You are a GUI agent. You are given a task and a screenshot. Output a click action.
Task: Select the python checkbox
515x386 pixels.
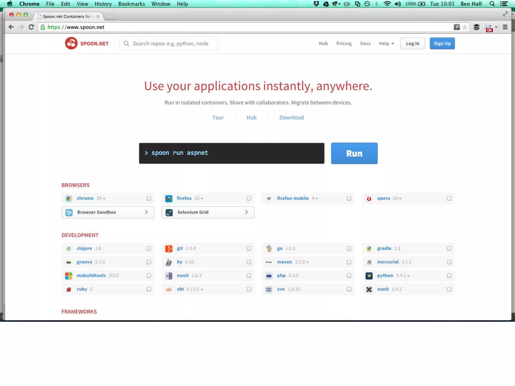tap(449, 276)
